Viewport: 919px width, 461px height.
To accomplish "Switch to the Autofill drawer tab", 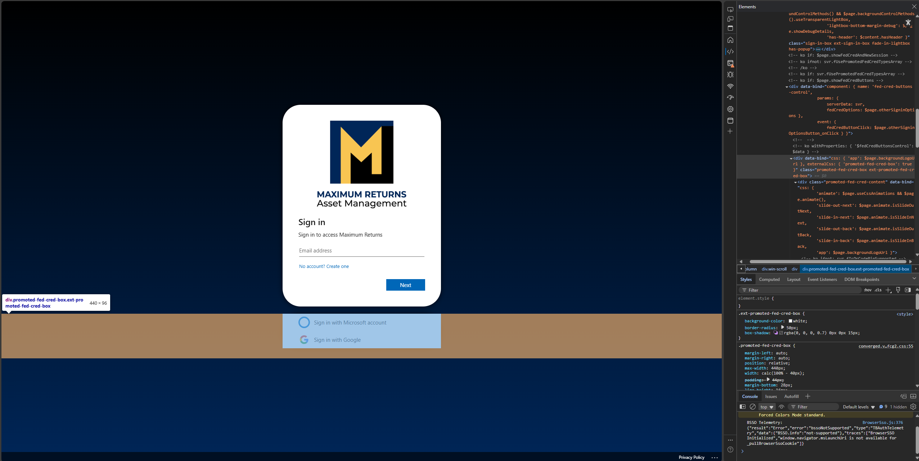I will pos(791,396).
